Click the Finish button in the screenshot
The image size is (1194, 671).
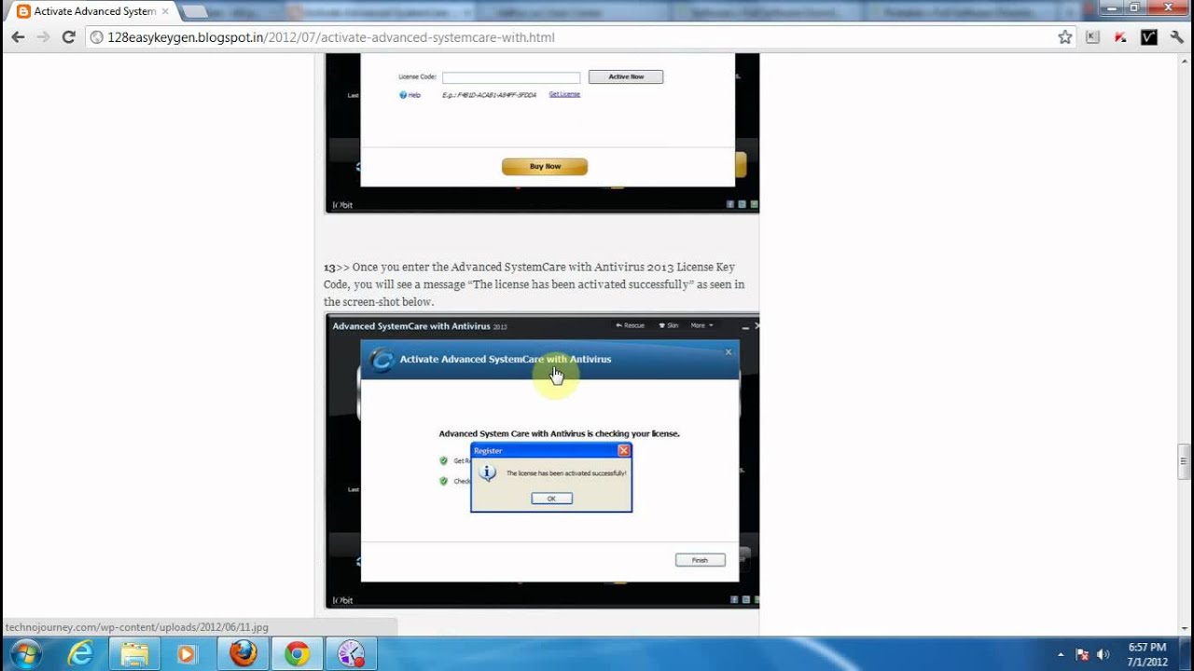700,560
